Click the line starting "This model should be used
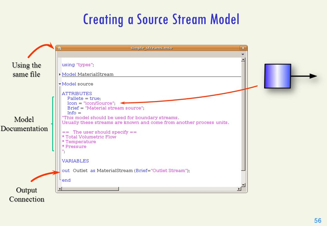Screen dimensions: 327x226 tap(120, 118)
